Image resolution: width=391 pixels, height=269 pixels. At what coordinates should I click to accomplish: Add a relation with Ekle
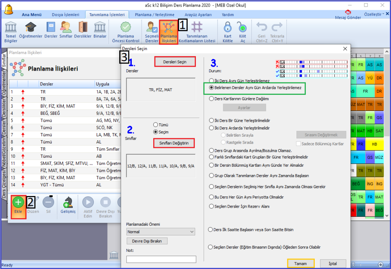pyautogui.click(x=18, y=207)
